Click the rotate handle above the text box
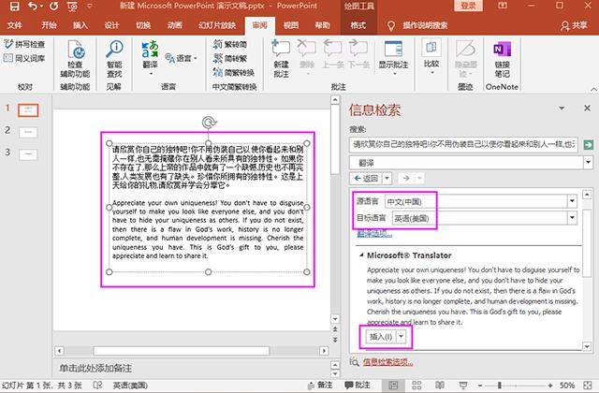599x393 pixels. pyautogui.click(x=209, y=123)
